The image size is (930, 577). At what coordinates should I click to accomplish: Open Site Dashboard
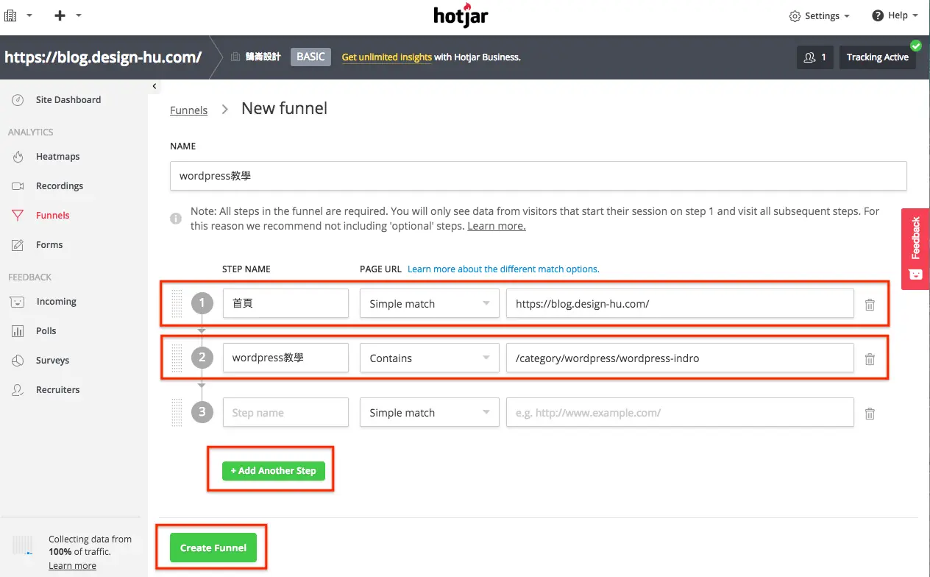(x=68, y=99)
